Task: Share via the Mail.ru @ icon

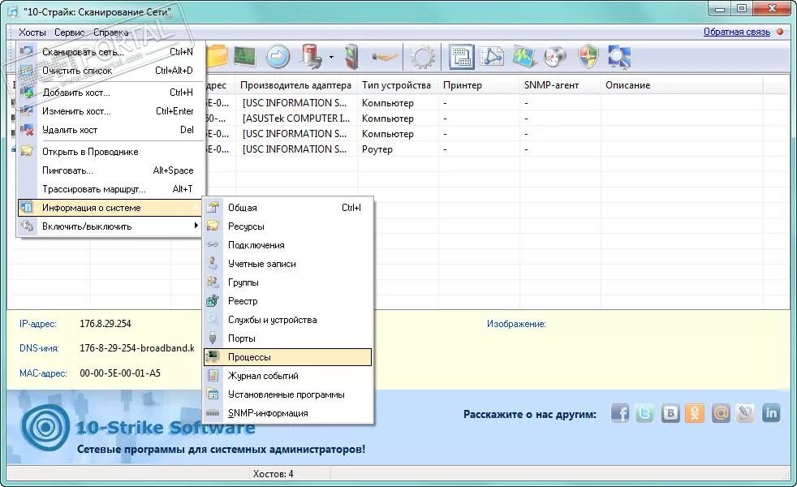Action: click(x=720, y=413)
